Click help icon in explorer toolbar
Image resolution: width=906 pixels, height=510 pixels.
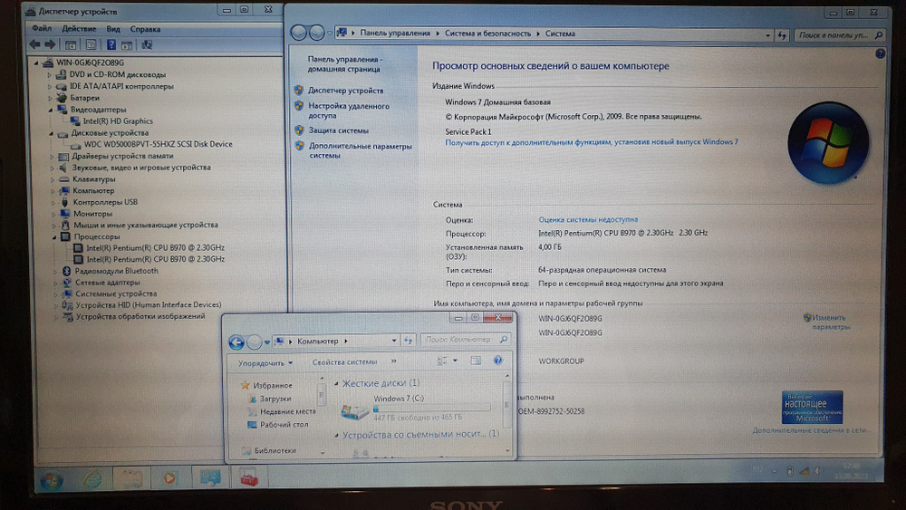tap(497, 361)
